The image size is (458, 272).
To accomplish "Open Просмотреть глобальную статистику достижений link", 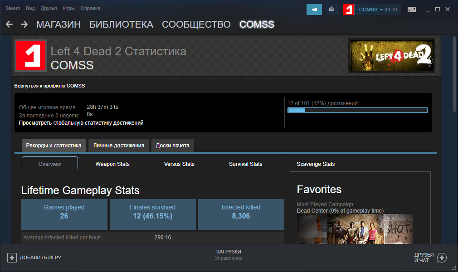I will 81,123.
